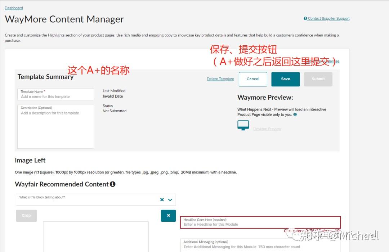
Task: Click Contact Supplier Support link
Action: (x=328, y=18)
